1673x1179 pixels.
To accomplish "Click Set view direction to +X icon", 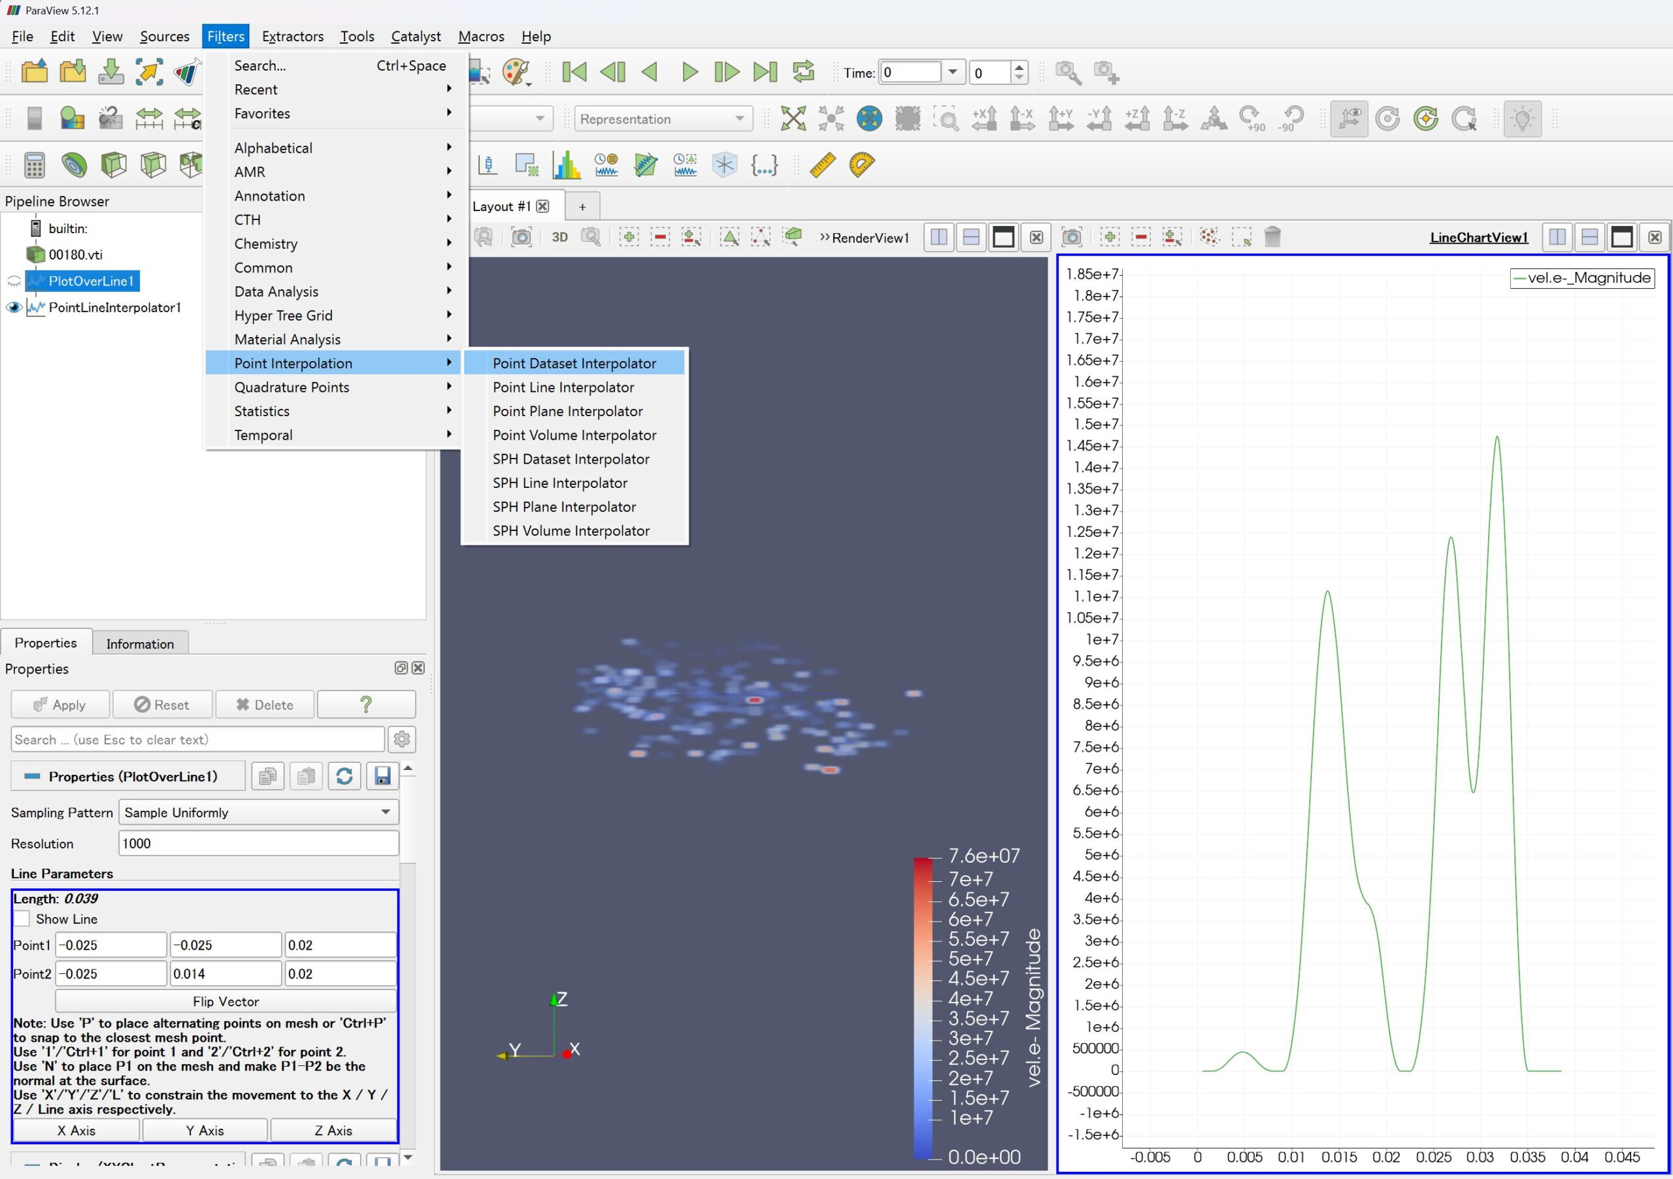I will click(984, 118).
